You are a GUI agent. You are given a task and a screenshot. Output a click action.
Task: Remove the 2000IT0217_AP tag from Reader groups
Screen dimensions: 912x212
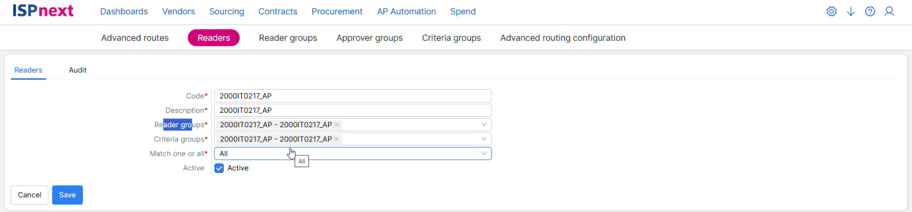(337, 124)
